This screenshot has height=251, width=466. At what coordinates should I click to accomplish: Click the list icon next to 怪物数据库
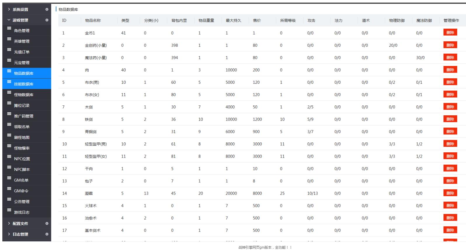tap(9, 93)
